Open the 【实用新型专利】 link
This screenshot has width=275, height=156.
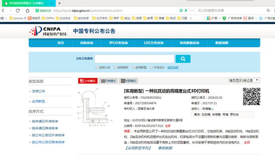(138, 148)
